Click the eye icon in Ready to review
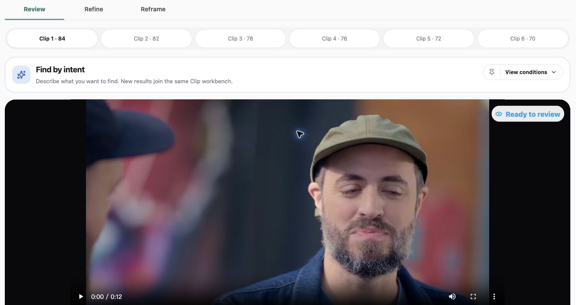Viewport: 576px width, 305px height. coord(499,114)
